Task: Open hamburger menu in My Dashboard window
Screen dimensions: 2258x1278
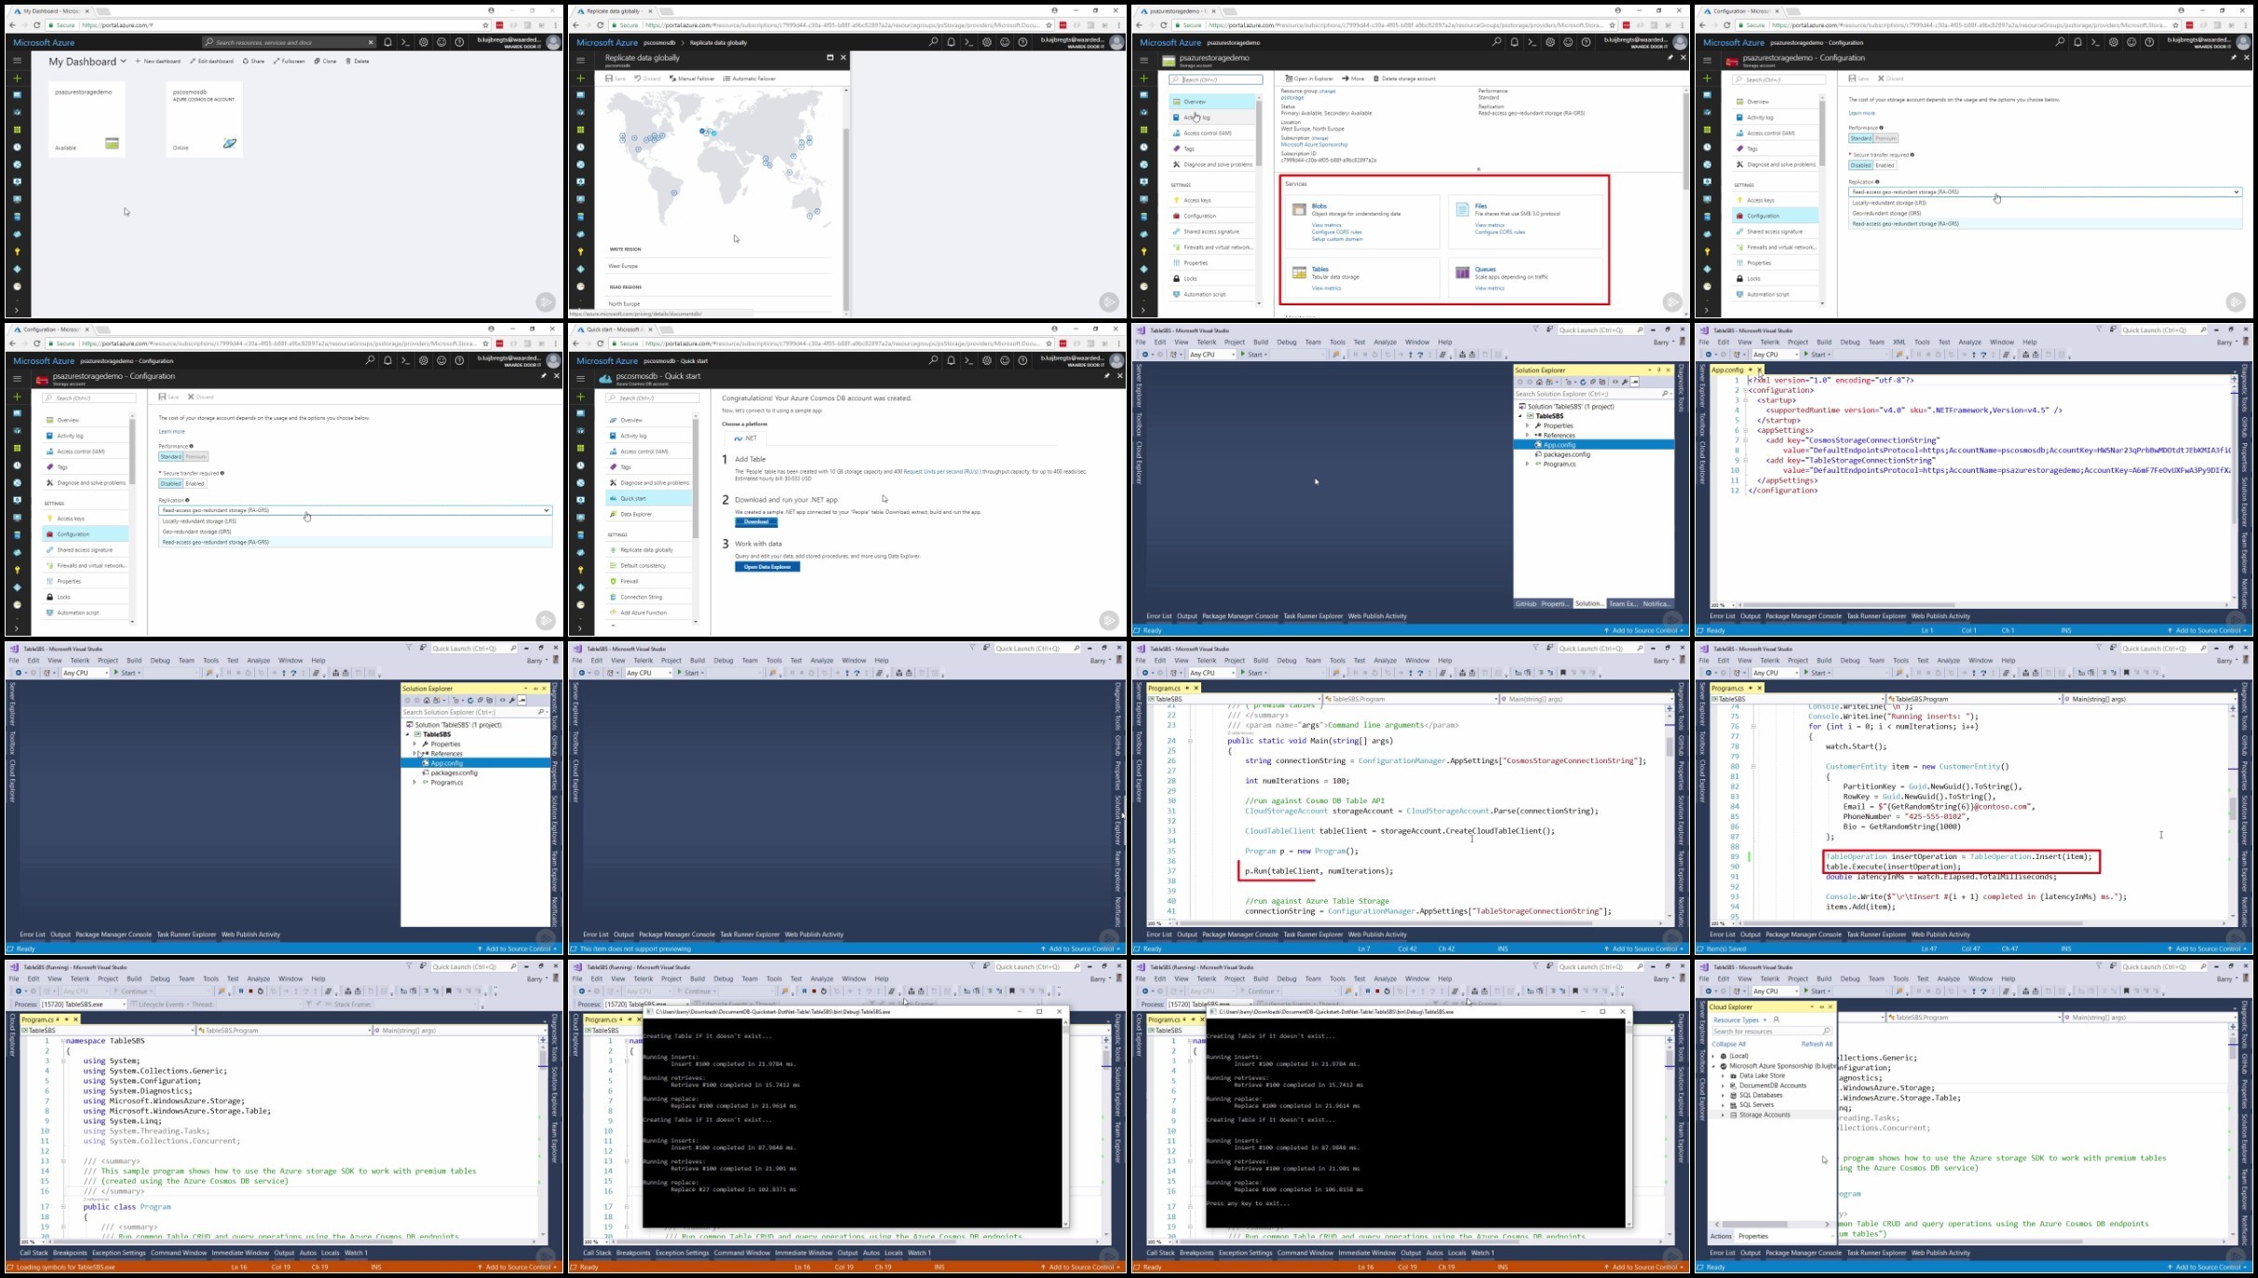Action: pyautogui.click(x=17, y=61)
